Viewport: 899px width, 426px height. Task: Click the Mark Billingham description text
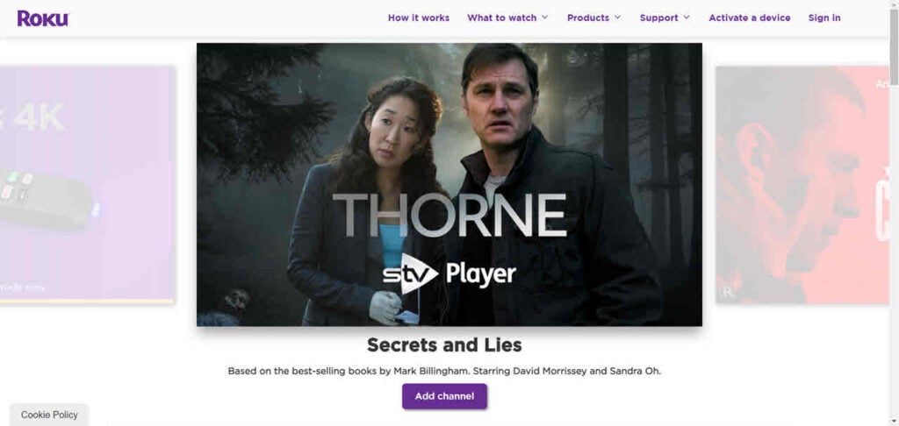tap(444, 371)
